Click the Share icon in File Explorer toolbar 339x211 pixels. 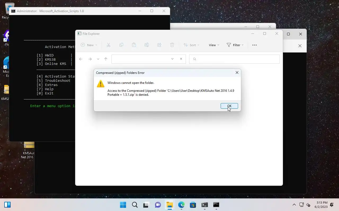(159, 45)
